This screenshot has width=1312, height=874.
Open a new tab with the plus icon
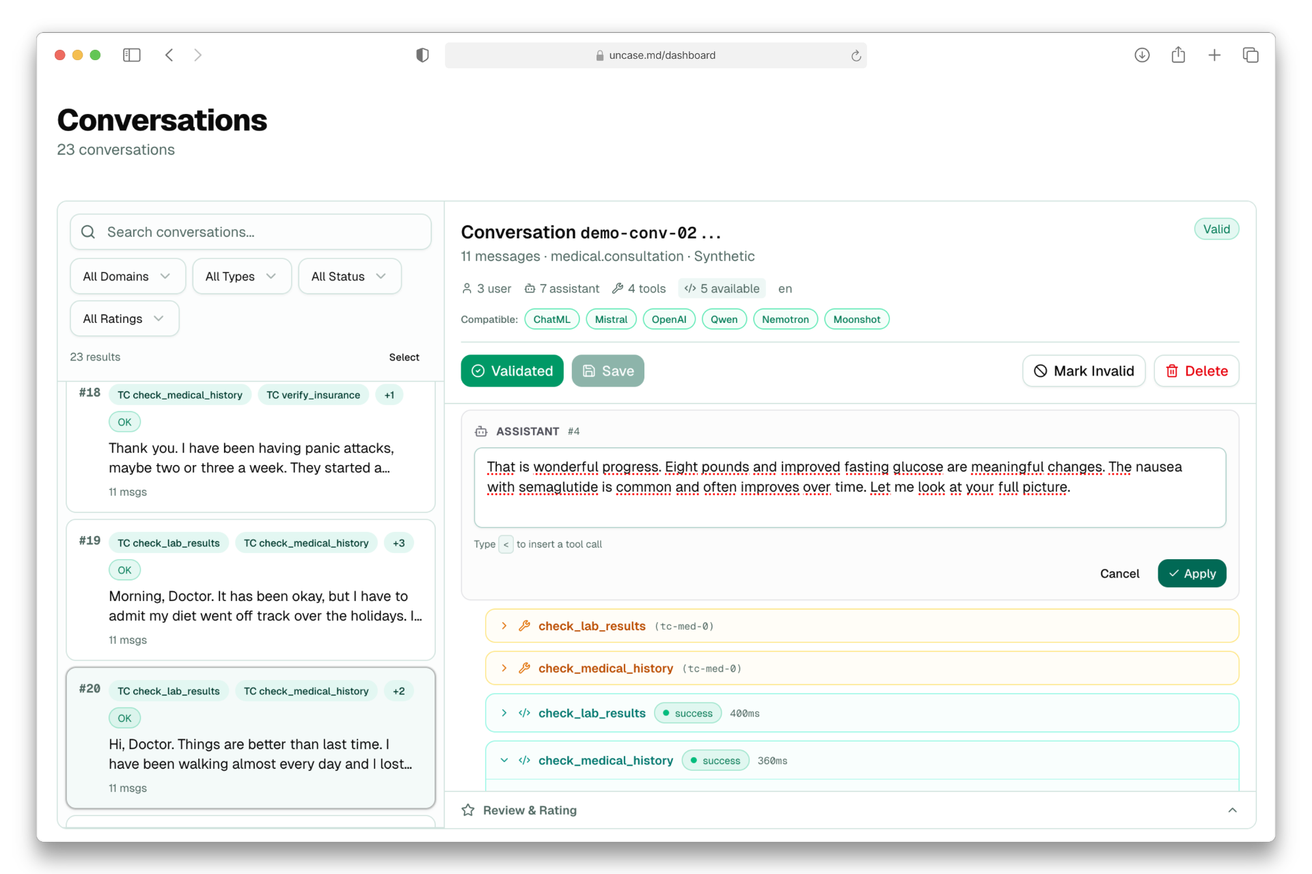(x=1214, y=55)
